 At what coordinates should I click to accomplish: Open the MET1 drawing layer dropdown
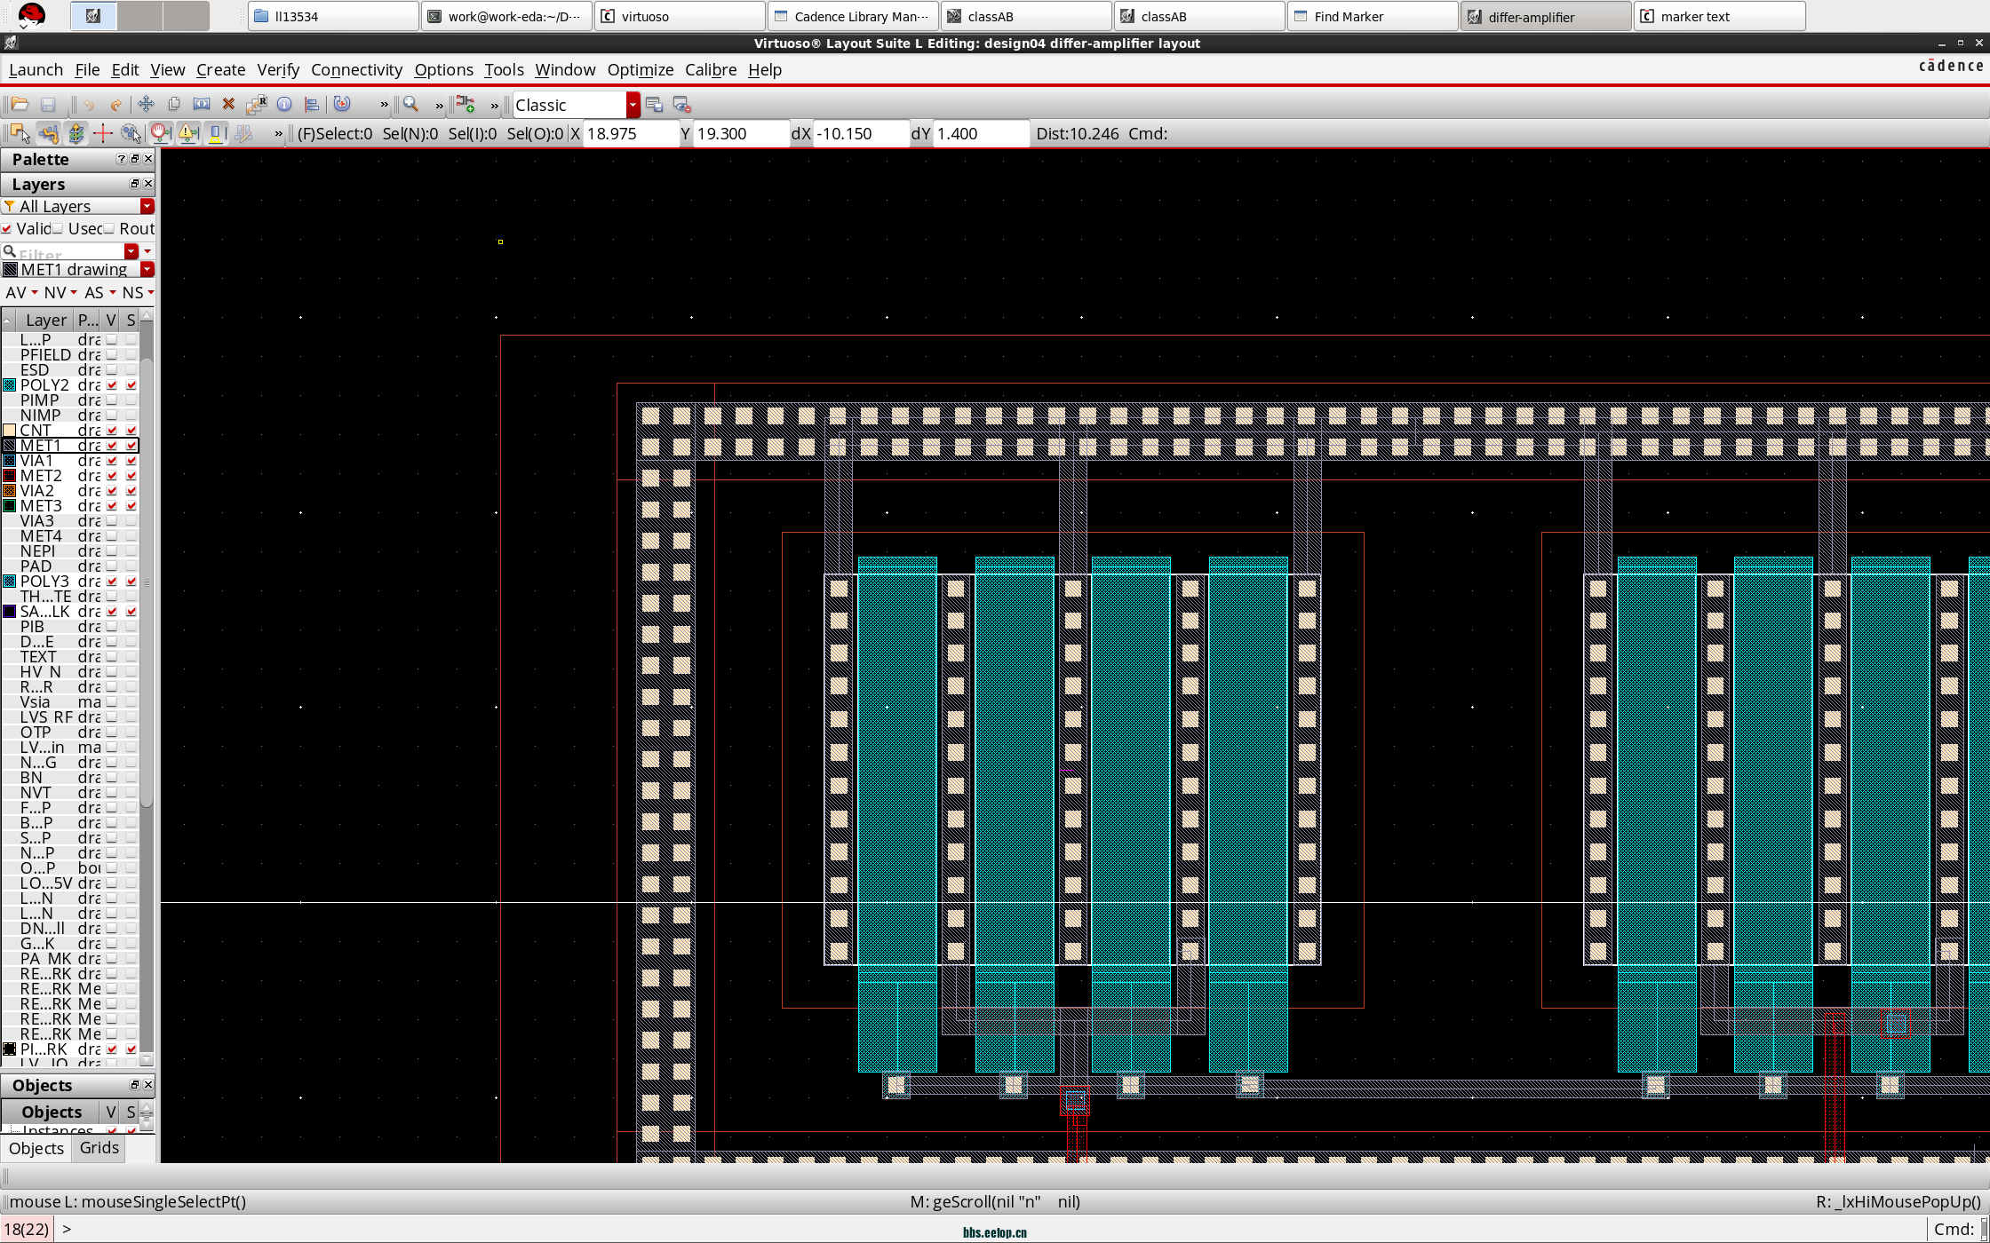click(147, 269)
